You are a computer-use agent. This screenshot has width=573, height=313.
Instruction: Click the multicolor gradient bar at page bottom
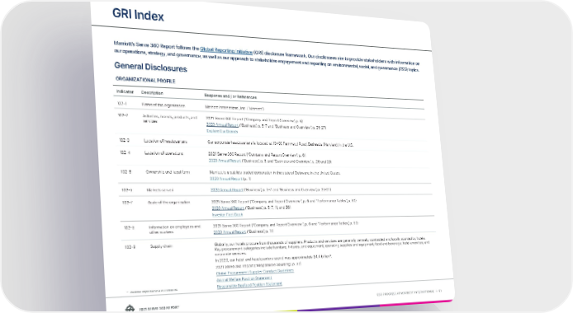[366, 307]
